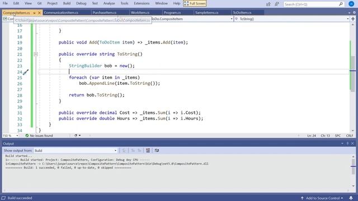The image size is (358, 201).
Task: Click the No issues found indicator
Action: point(39,136)
